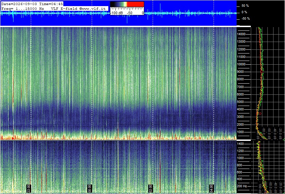Click the 8000 frequency axis label
The height and width of the screenshot is (194, 285).
[240, 79]
